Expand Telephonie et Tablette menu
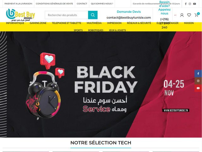 click(67, 23)
